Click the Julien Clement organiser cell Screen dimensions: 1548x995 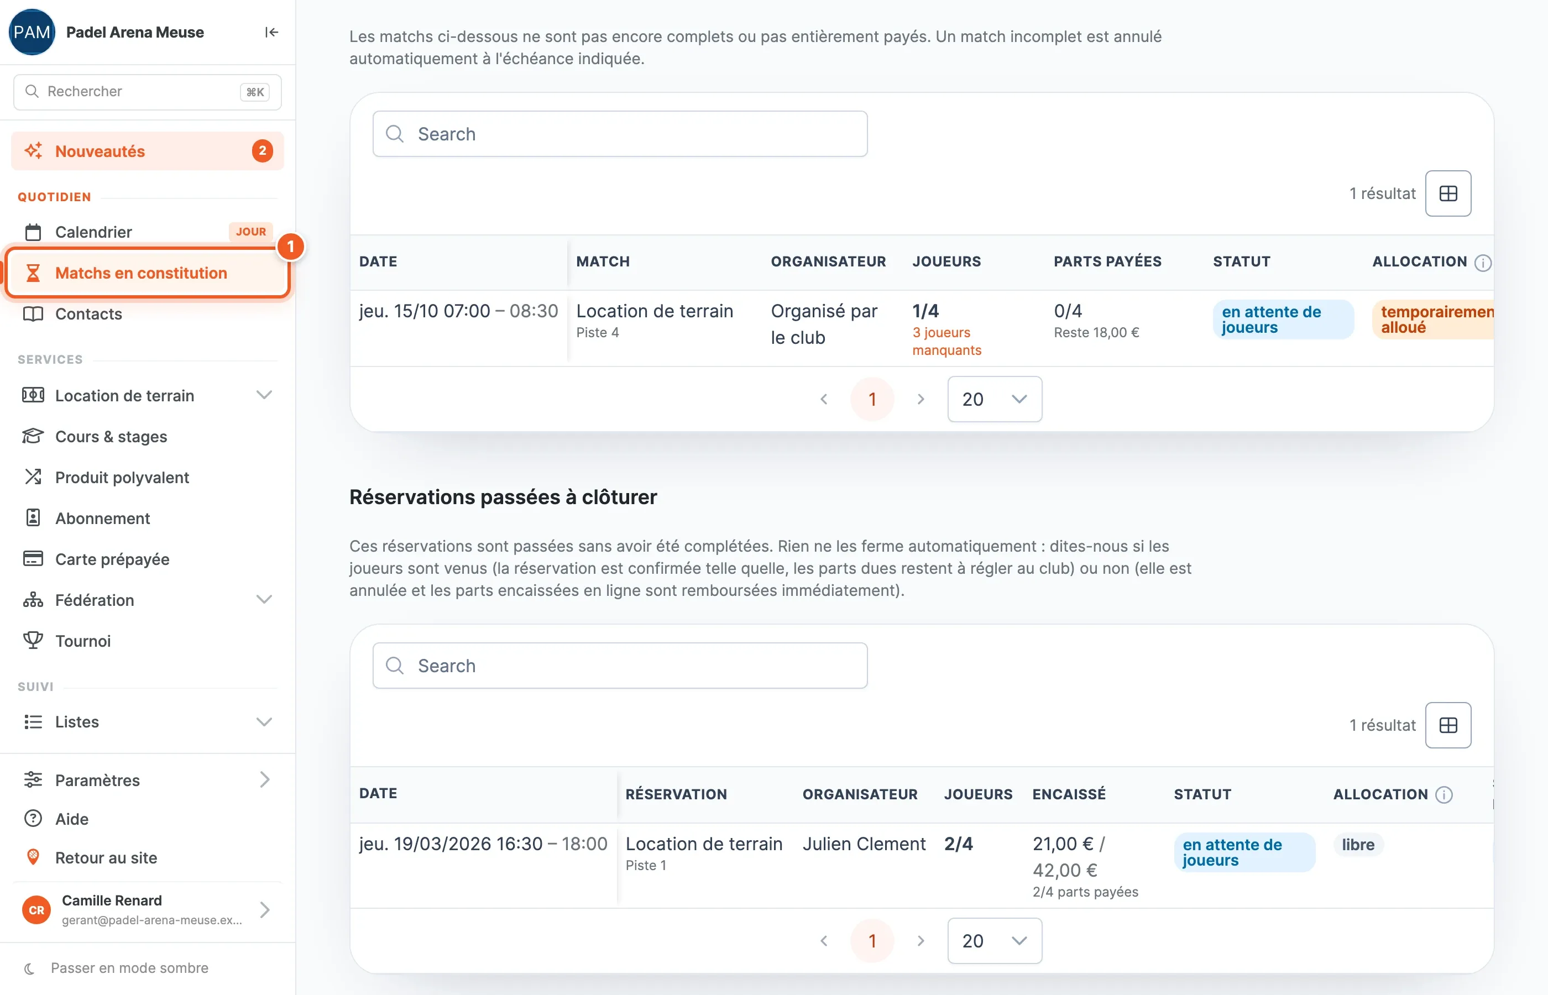coord(864,843)
